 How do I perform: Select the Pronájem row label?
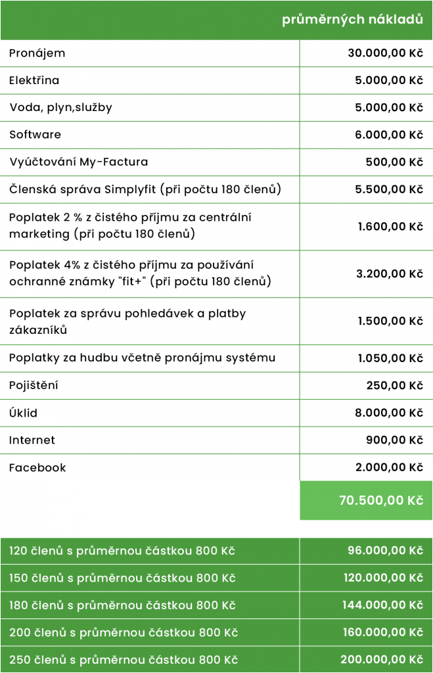click(x=37, y=53)
